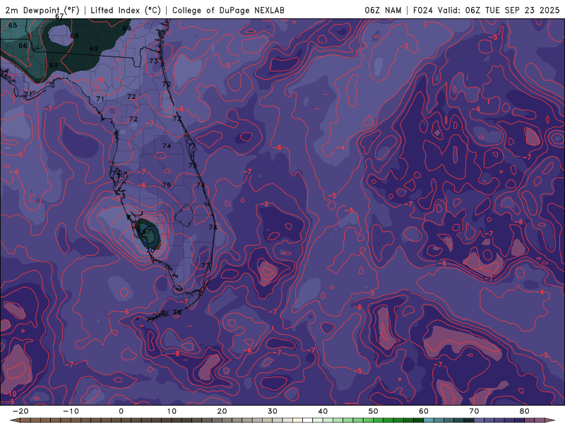Click the left arrow end of color bar
Screen dimensions: 565x424
pyautogui.click(x=13, y=420)
